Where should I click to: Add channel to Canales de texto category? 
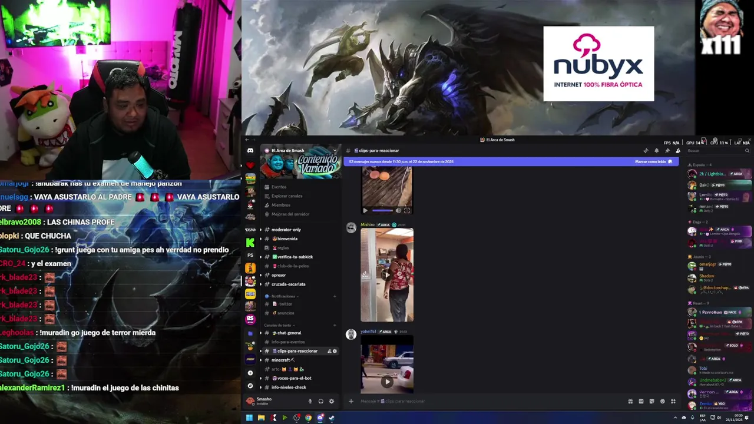click(335, 325)
